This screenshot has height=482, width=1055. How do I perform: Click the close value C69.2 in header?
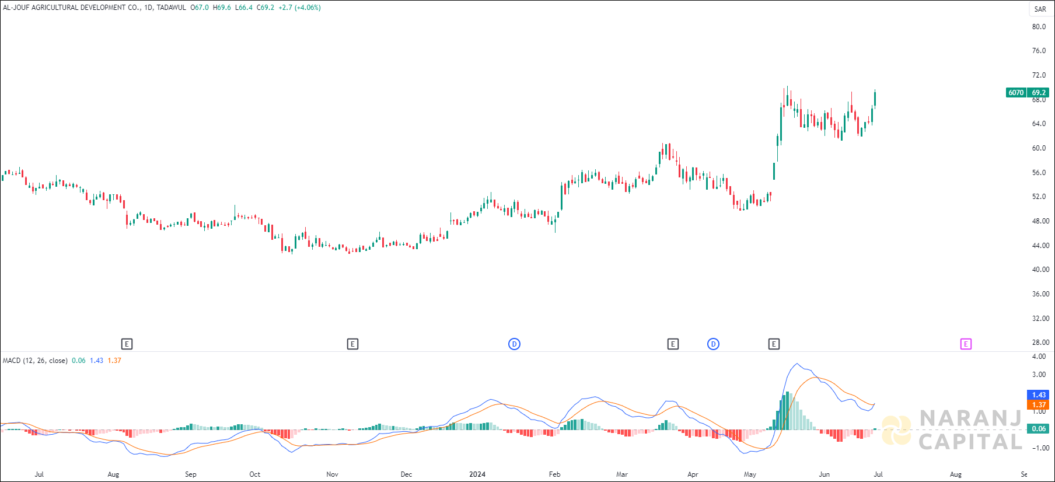point(266,8)
